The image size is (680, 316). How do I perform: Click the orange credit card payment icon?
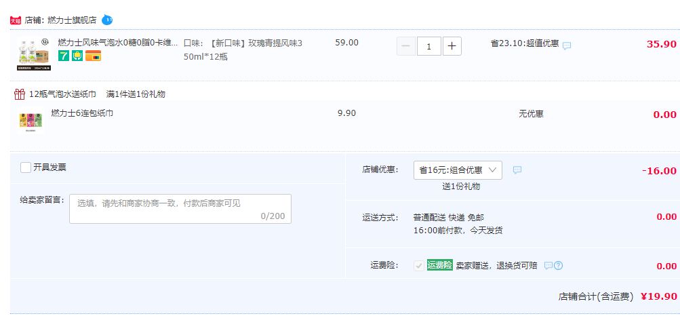point(94,56)
